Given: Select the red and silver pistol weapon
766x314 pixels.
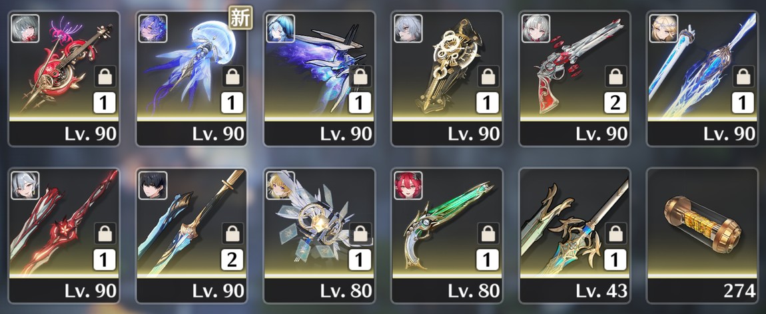Looking at the screenshot, I should pos(574,78).
